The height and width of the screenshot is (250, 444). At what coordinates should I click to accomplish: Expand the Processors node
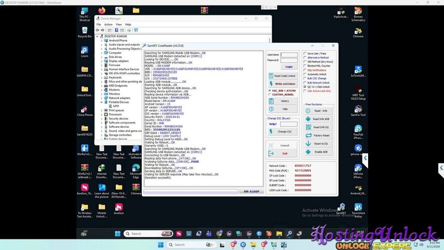click(101, 114)
